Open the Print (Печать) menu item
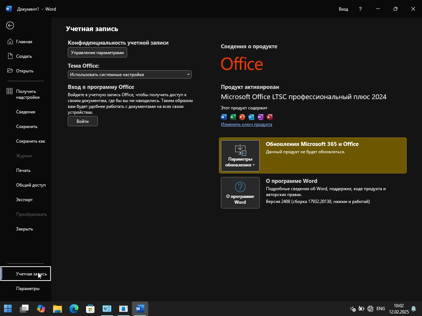 23,170
